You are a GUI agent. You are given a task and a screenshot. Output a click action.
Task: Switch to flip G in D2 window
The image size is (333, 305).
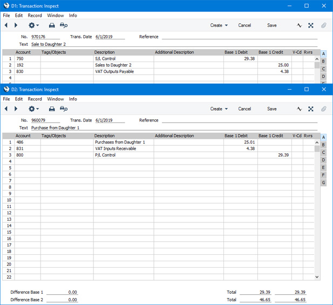[323, 182]
